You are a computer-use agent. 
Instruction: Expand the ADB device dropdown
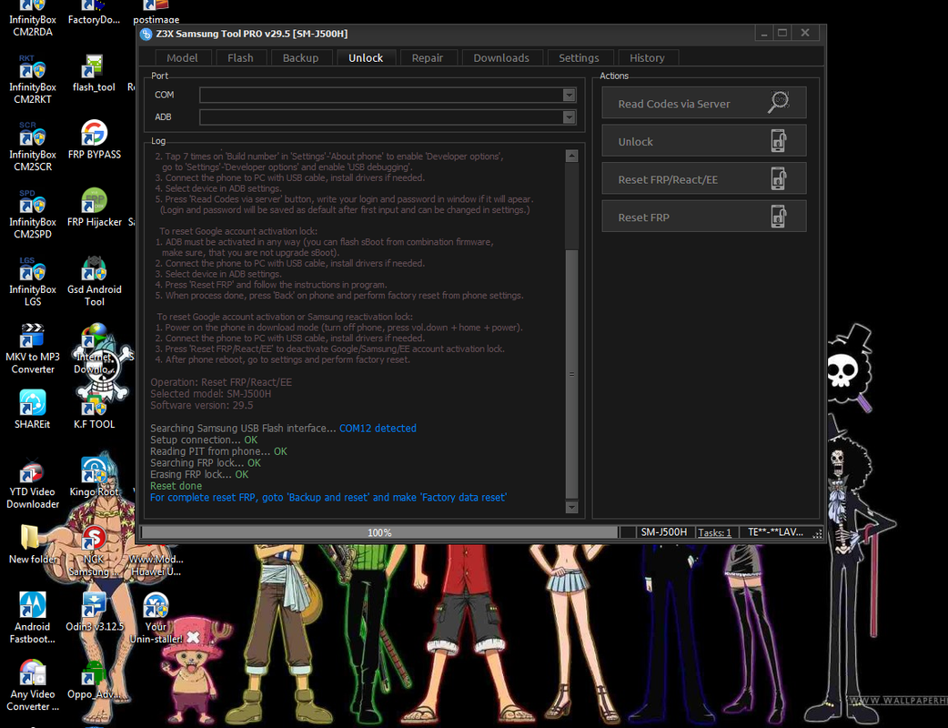pos(569,117)
